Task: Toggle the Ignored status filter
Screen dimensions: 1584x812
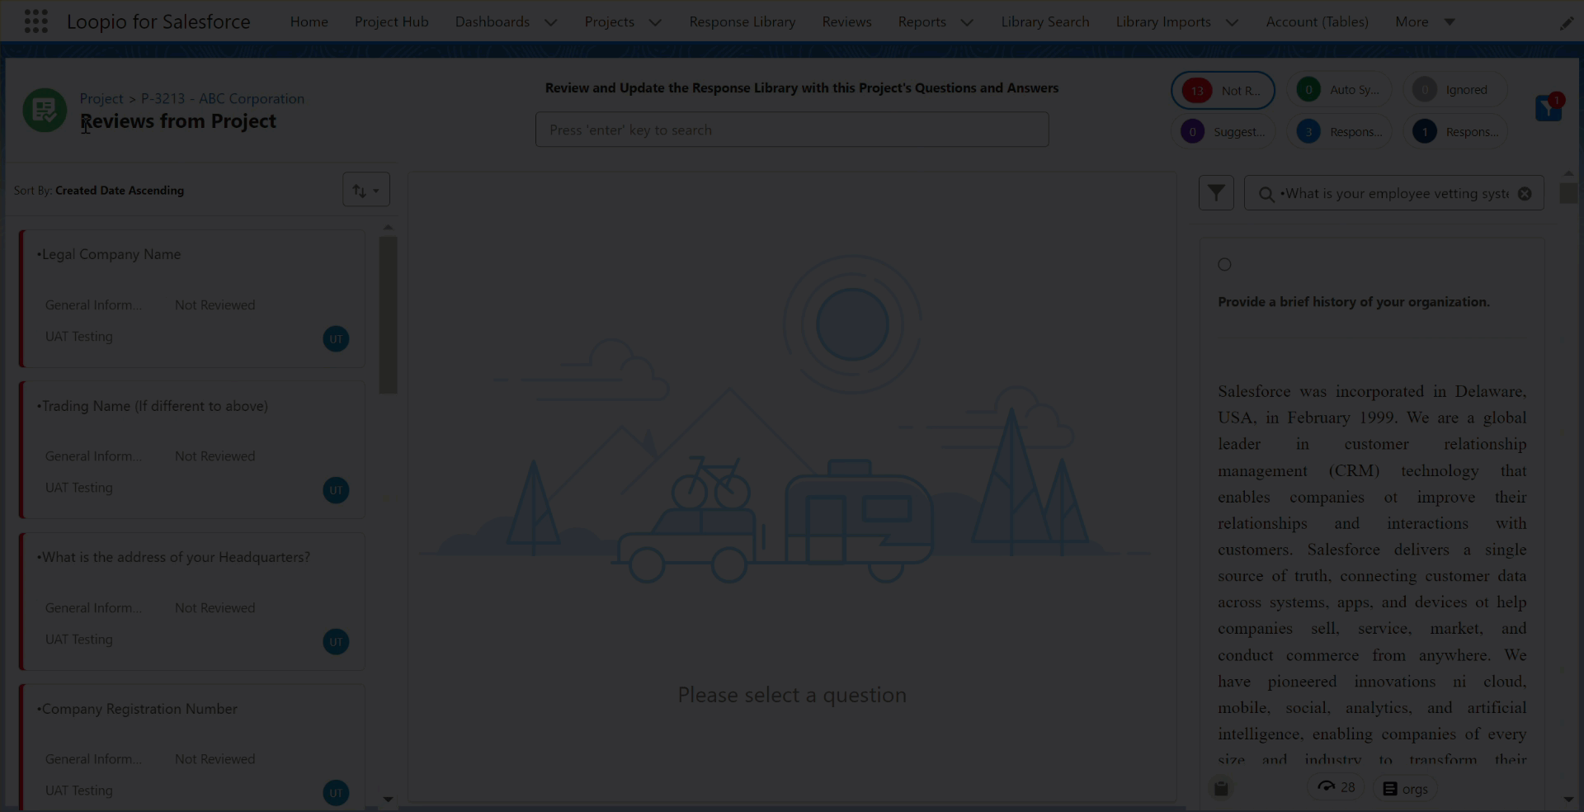Action: pyautogui.click(x=1455, y=89)
